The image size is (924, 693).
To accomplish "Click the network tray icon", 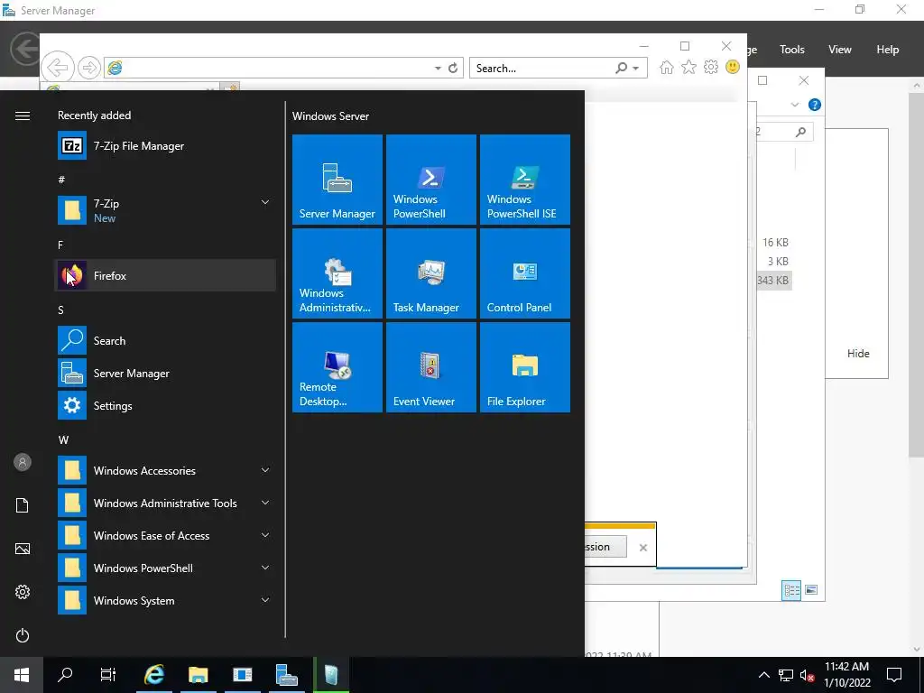I will [786, 675].
